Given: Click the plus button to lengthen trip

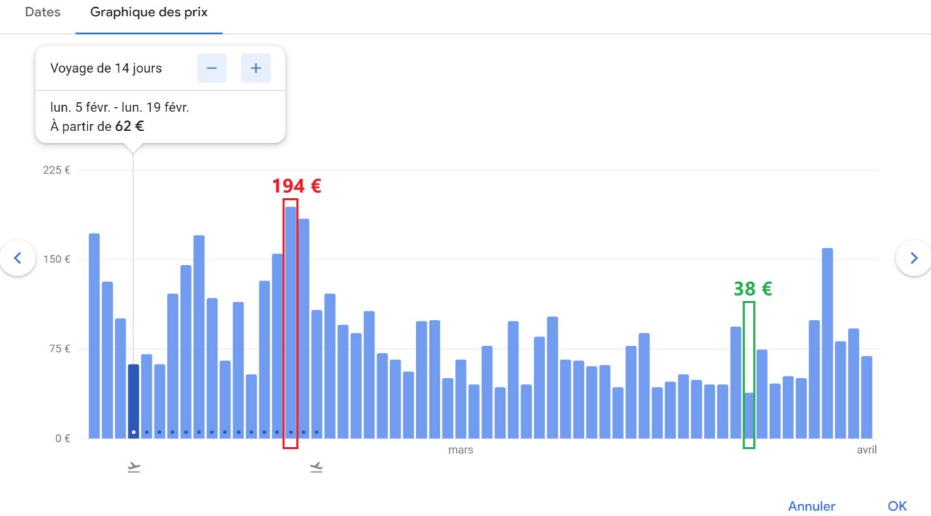Looking at the screenshot, I should [x=255, y=68].
